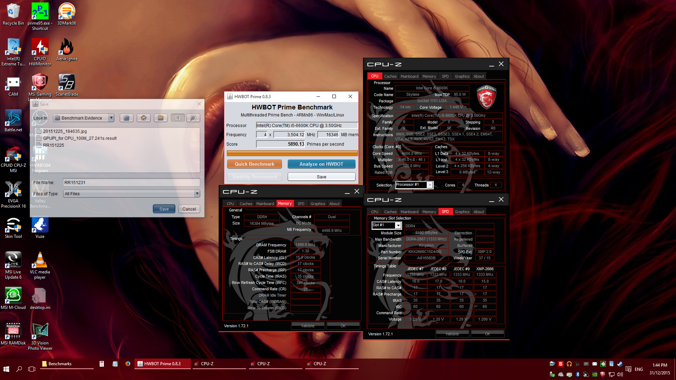This screenshot has height=380, width=676.
Task: Click Analyze on HWBOT button
Action: (x=321, y=164)
